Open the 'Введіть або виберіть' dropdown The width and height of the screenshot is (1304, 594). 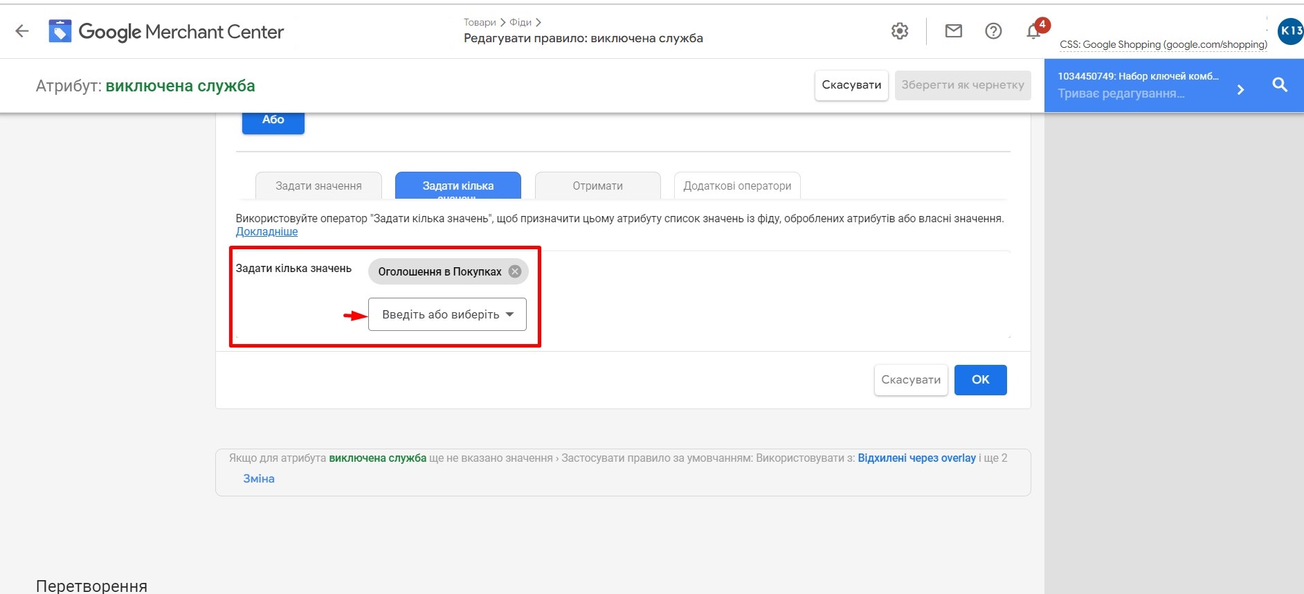pos(447,314)
